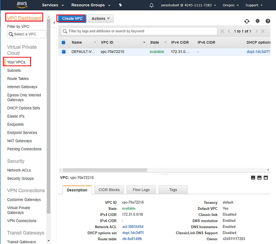This screenshot has width=276, height=244.
Task: Toggle the select-all checkbox in table header
Action: coord(64,43)
